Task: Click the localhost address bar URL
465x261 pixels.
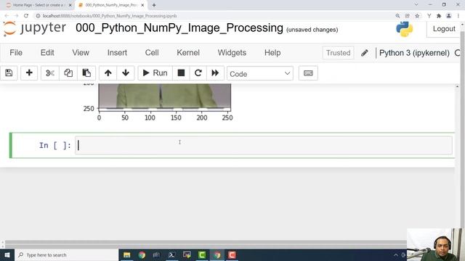Action: [x=110, y=16]
